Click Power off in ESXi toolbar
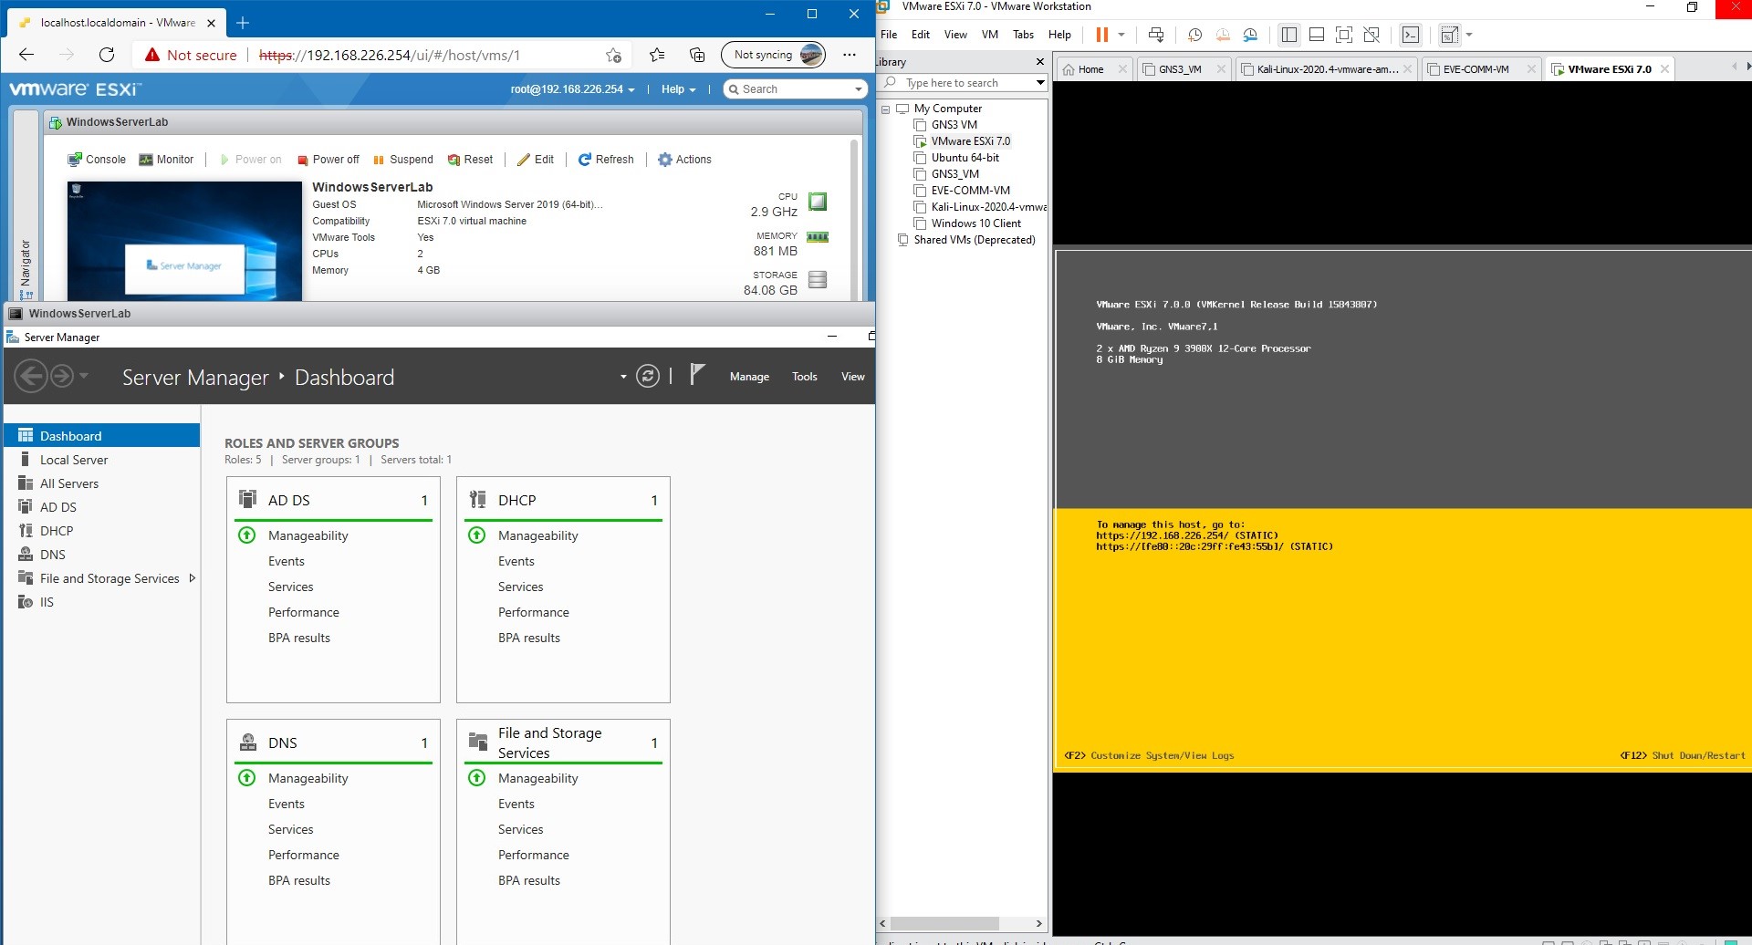 point(328,160)
